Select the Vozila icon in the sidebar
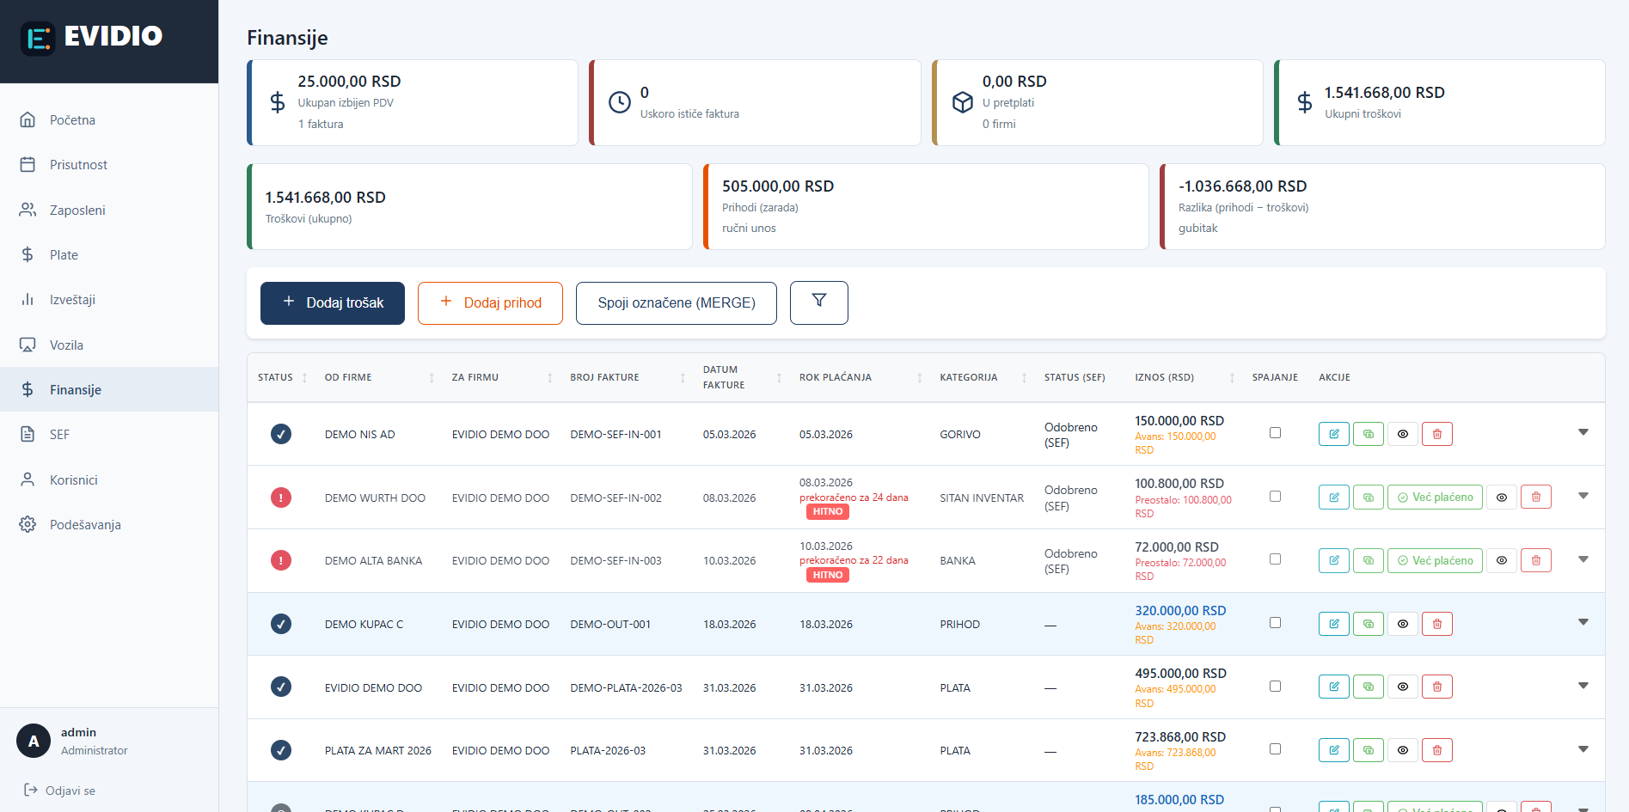1629x812 pixels. [28, 345]
